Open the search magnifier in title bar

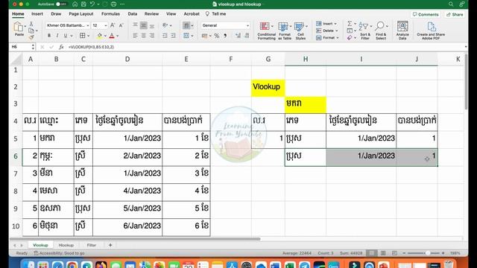(x=451, y=4)
